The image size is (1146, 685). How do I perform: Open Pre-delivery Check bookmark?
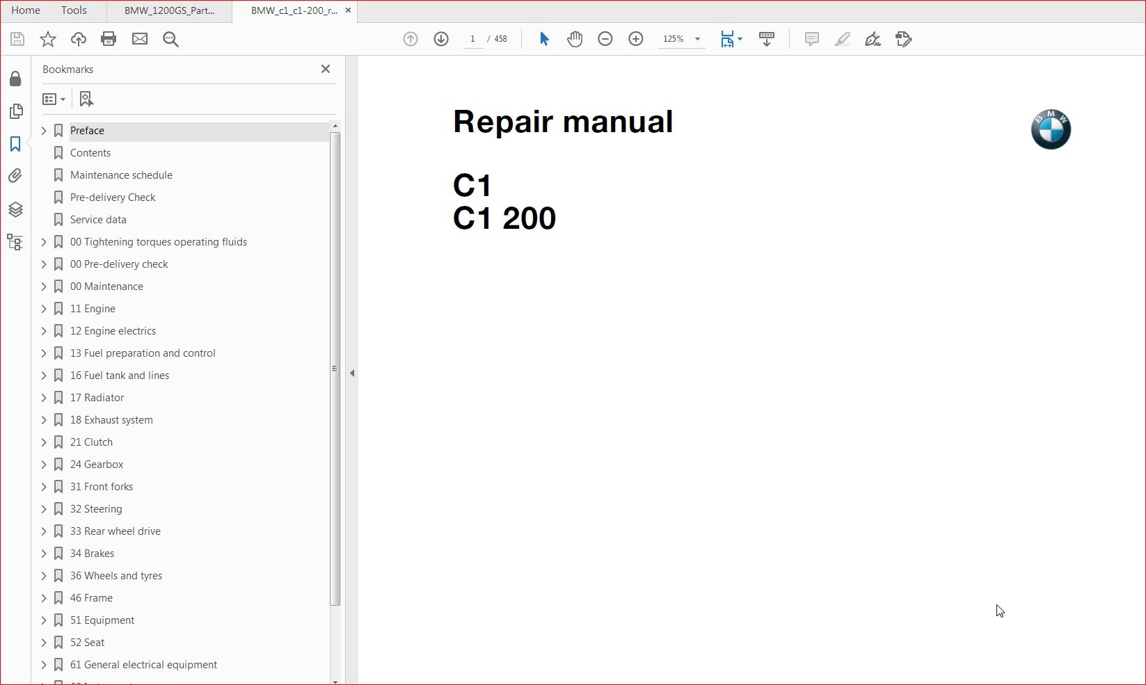[x=113, y=198]
